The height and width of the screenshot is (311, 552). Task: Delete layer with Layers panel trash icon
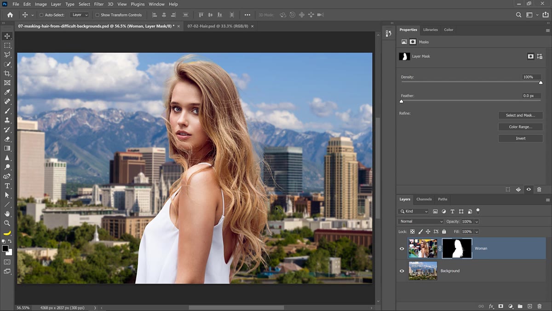click(539, 306)
